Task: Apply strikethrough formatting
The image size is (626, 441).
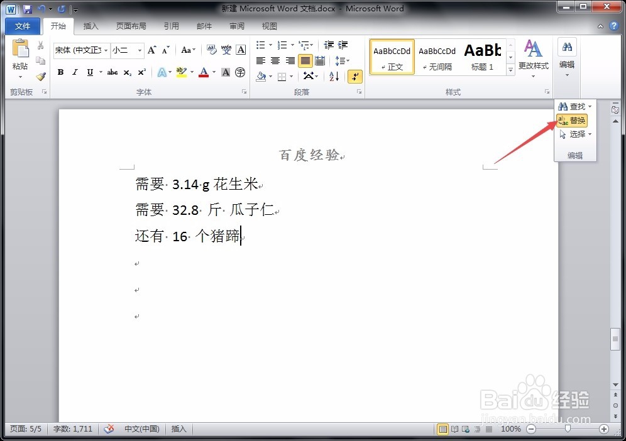Action: (x=113, y=72)
